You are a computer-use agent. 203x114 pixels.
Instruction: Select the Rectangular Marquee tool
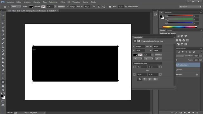[3, 19]
